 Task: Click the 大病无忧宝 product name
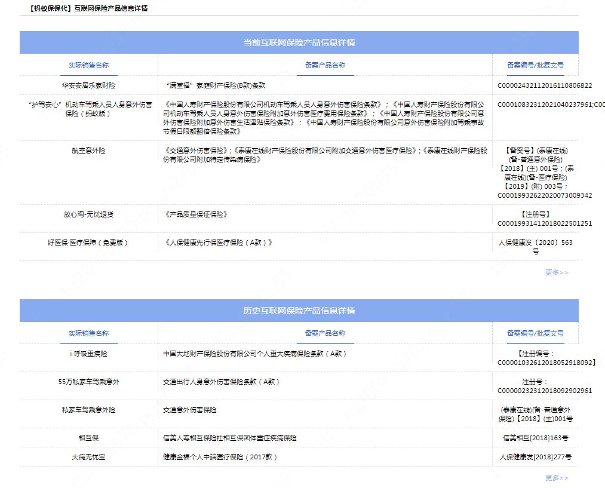[89, 457]
